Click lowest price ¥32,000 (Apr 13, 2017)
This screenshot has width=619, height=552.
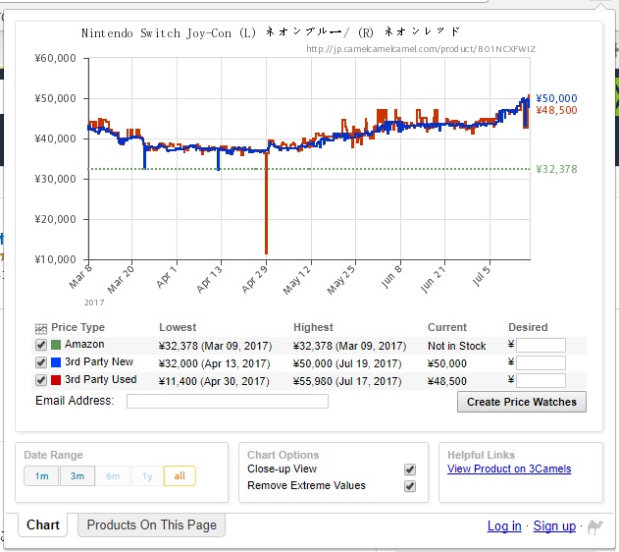pyautogui.click(x=215, y=363)
